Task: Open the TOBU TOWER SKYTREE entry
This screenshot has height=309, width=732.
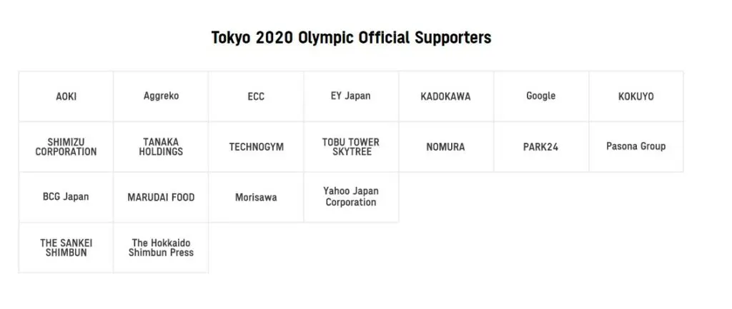Action: (x=351, y=147)
